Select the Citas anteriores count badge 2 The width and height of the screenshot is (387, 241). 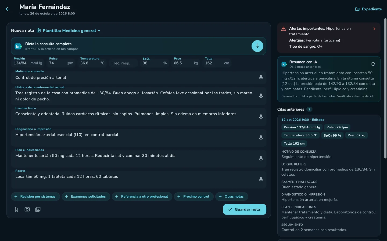tap(309, 109)
